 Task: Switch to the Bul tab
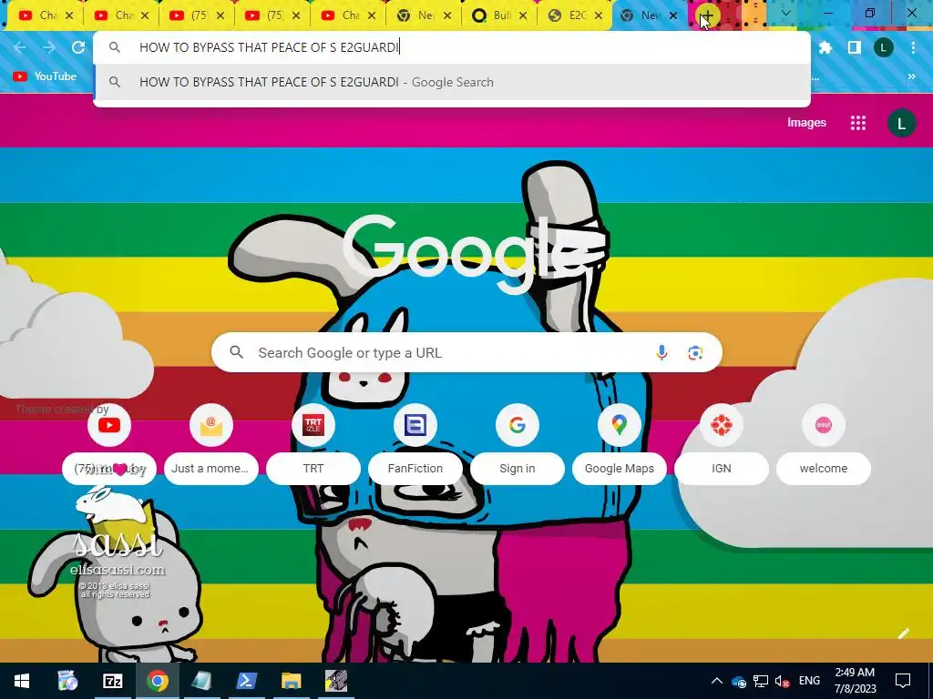[x=498, y=15]
